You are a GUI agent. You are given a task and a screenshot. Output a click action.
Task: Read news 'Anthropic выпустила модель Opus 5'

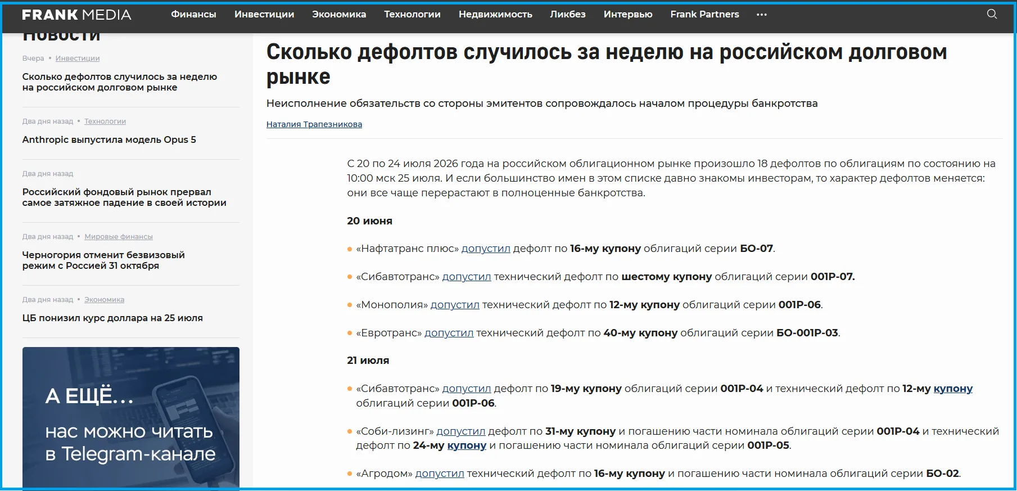coord(109,139)
